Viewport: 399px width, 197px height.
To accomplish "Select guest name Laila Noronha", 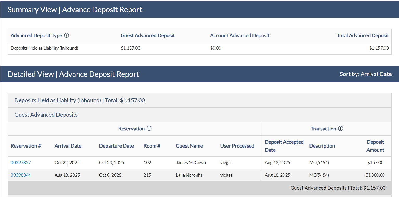I will pyautogui.click(x=189, y=175).
